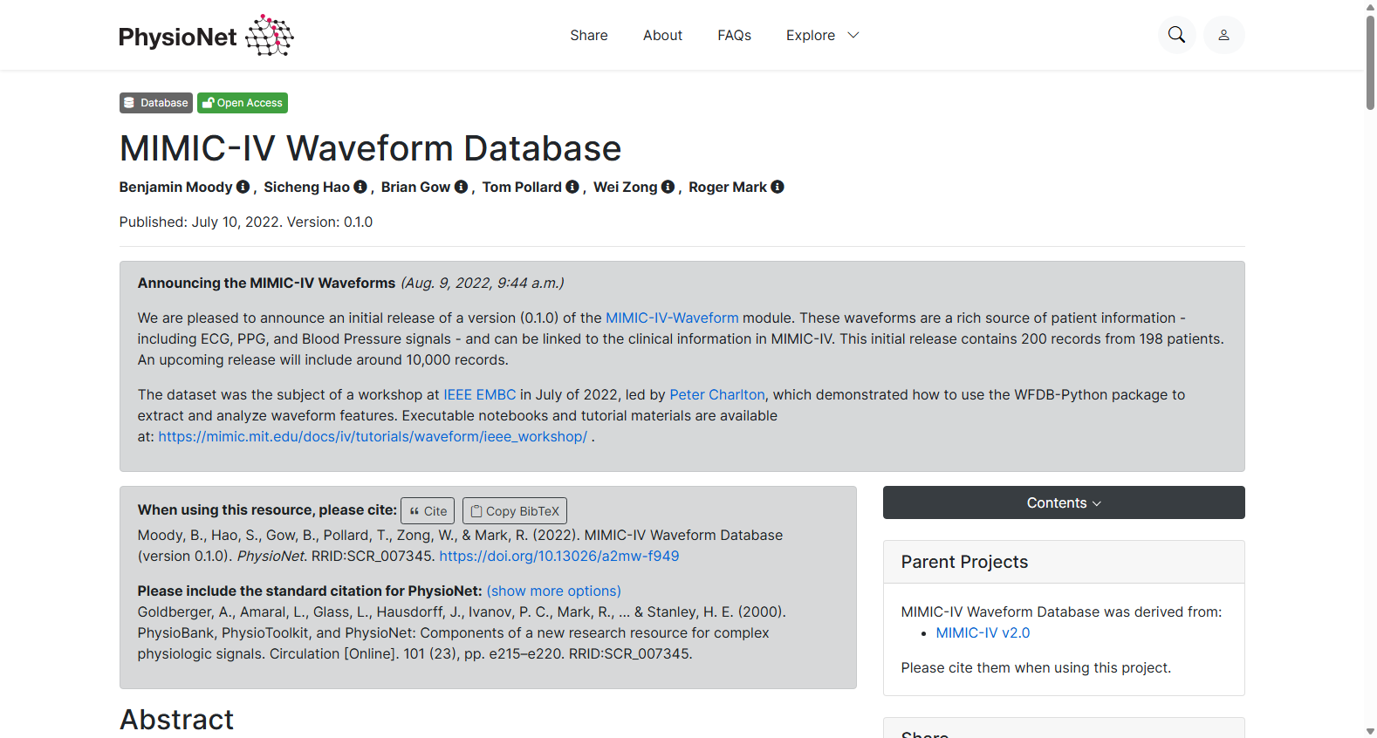Open the MIMIC-IV-Waveform module link
The width and height of the screenshot is (1377, 738).
tap(672, 318)
